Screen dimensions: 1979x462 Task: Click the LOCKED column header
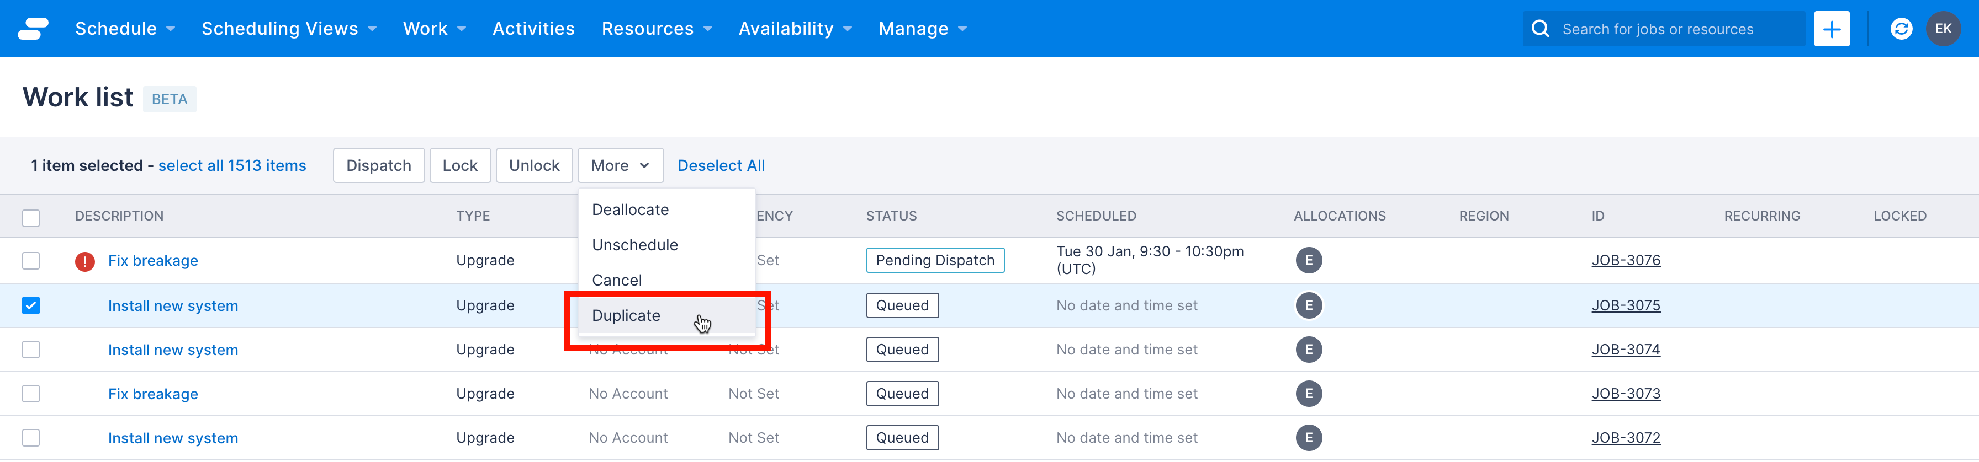pyautogui.click(x=1899, y=217)
